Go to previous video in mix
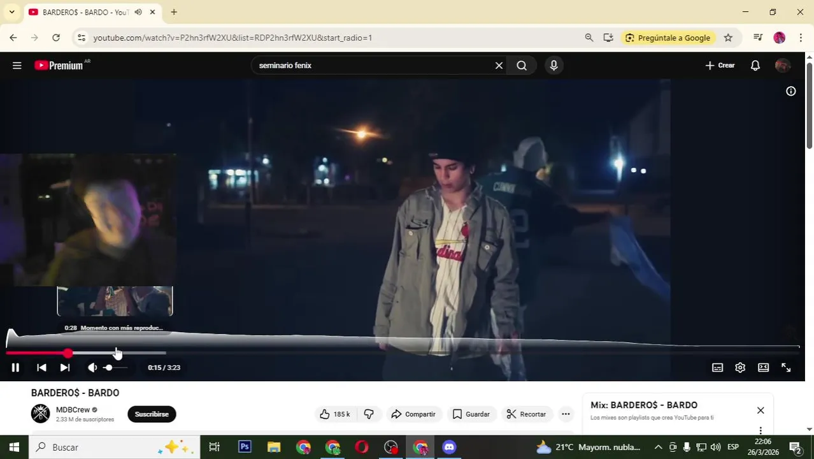 point(41,367)
